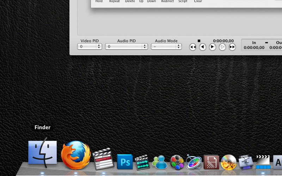Viewport: 282px width, 176px height.
Task: Open the maroon film document icon
Action: [211, 162]
